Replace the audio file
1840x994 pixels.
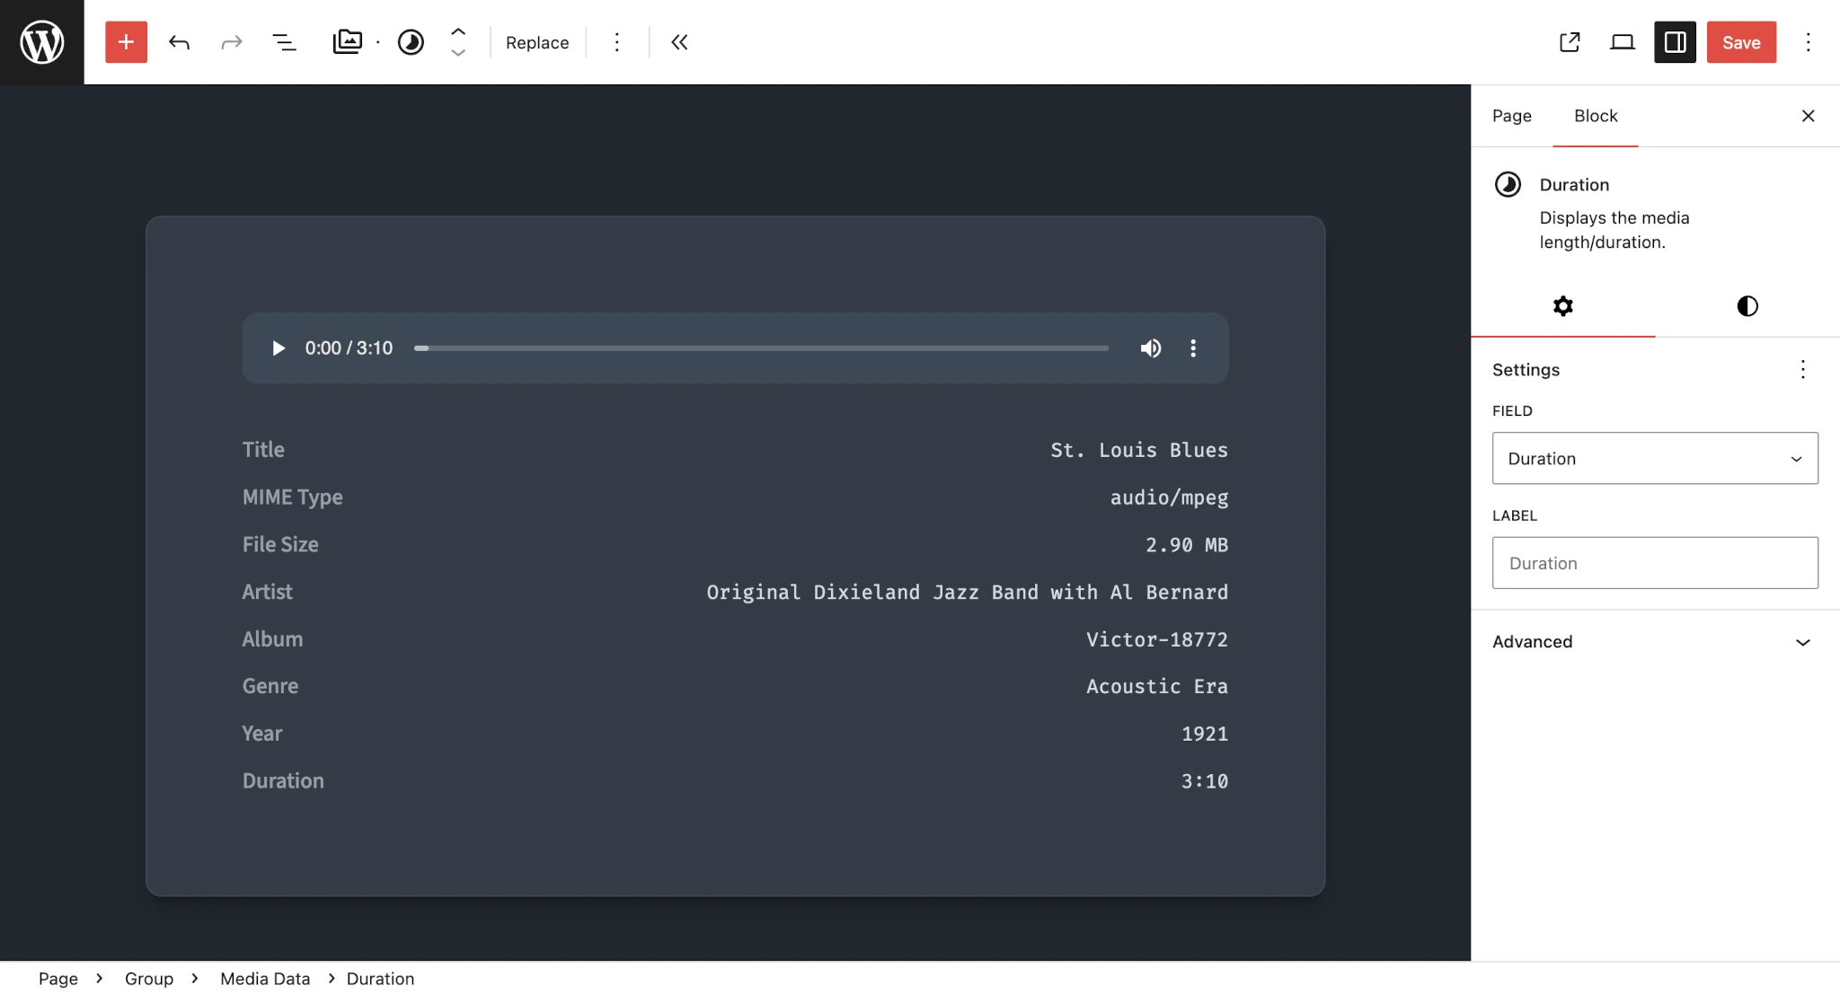click(536, 41)
